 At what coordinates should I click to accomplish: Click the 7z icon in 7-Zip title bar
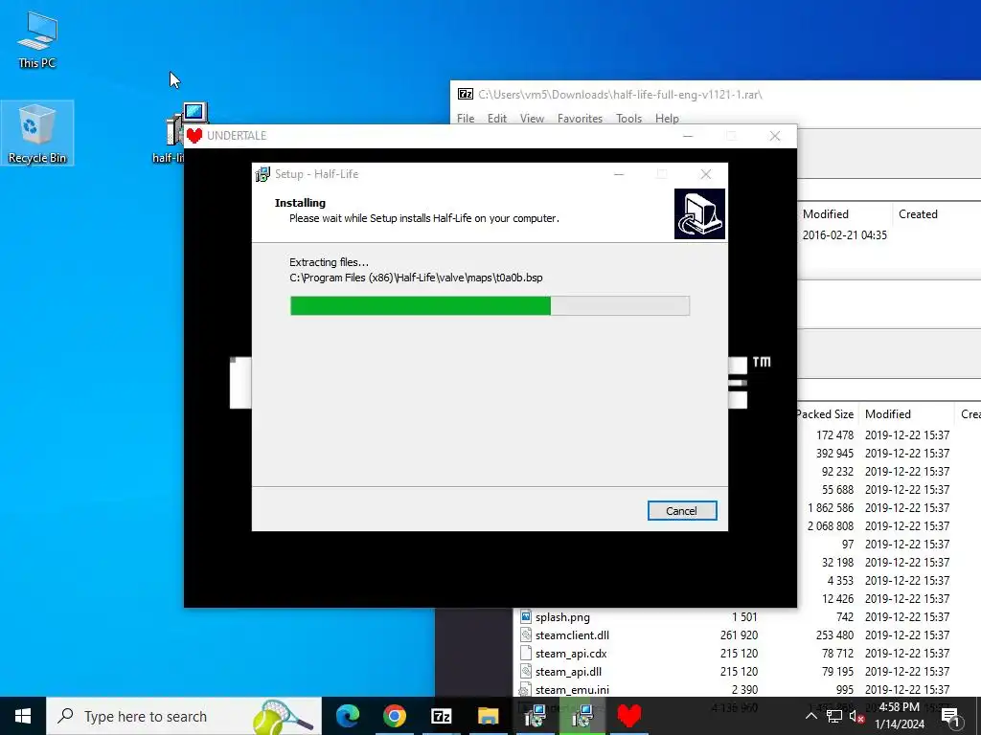(x=466, y=95)
